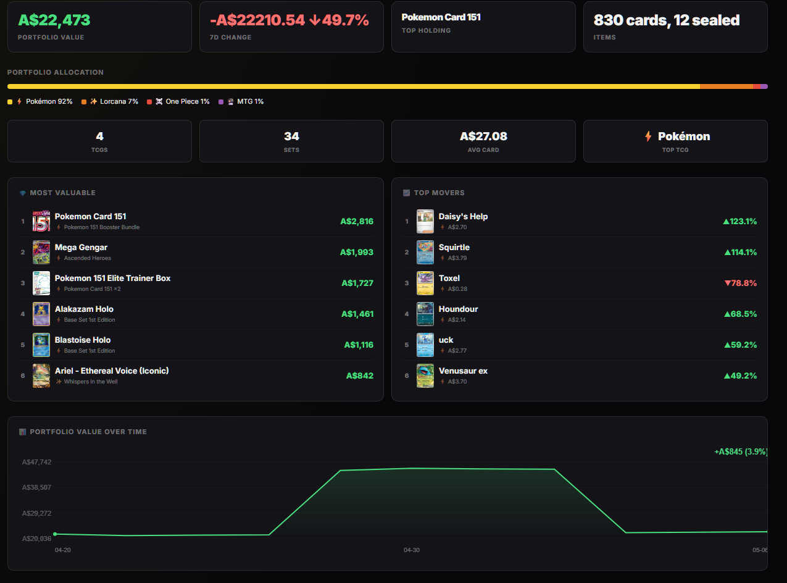Click the yellow Pokémon legend swatch
The width and height of the screenshot is (787, 583).
(10, 101)
